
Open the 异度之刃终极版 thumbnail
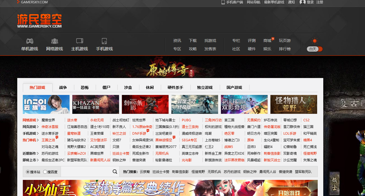click(195, 104)
